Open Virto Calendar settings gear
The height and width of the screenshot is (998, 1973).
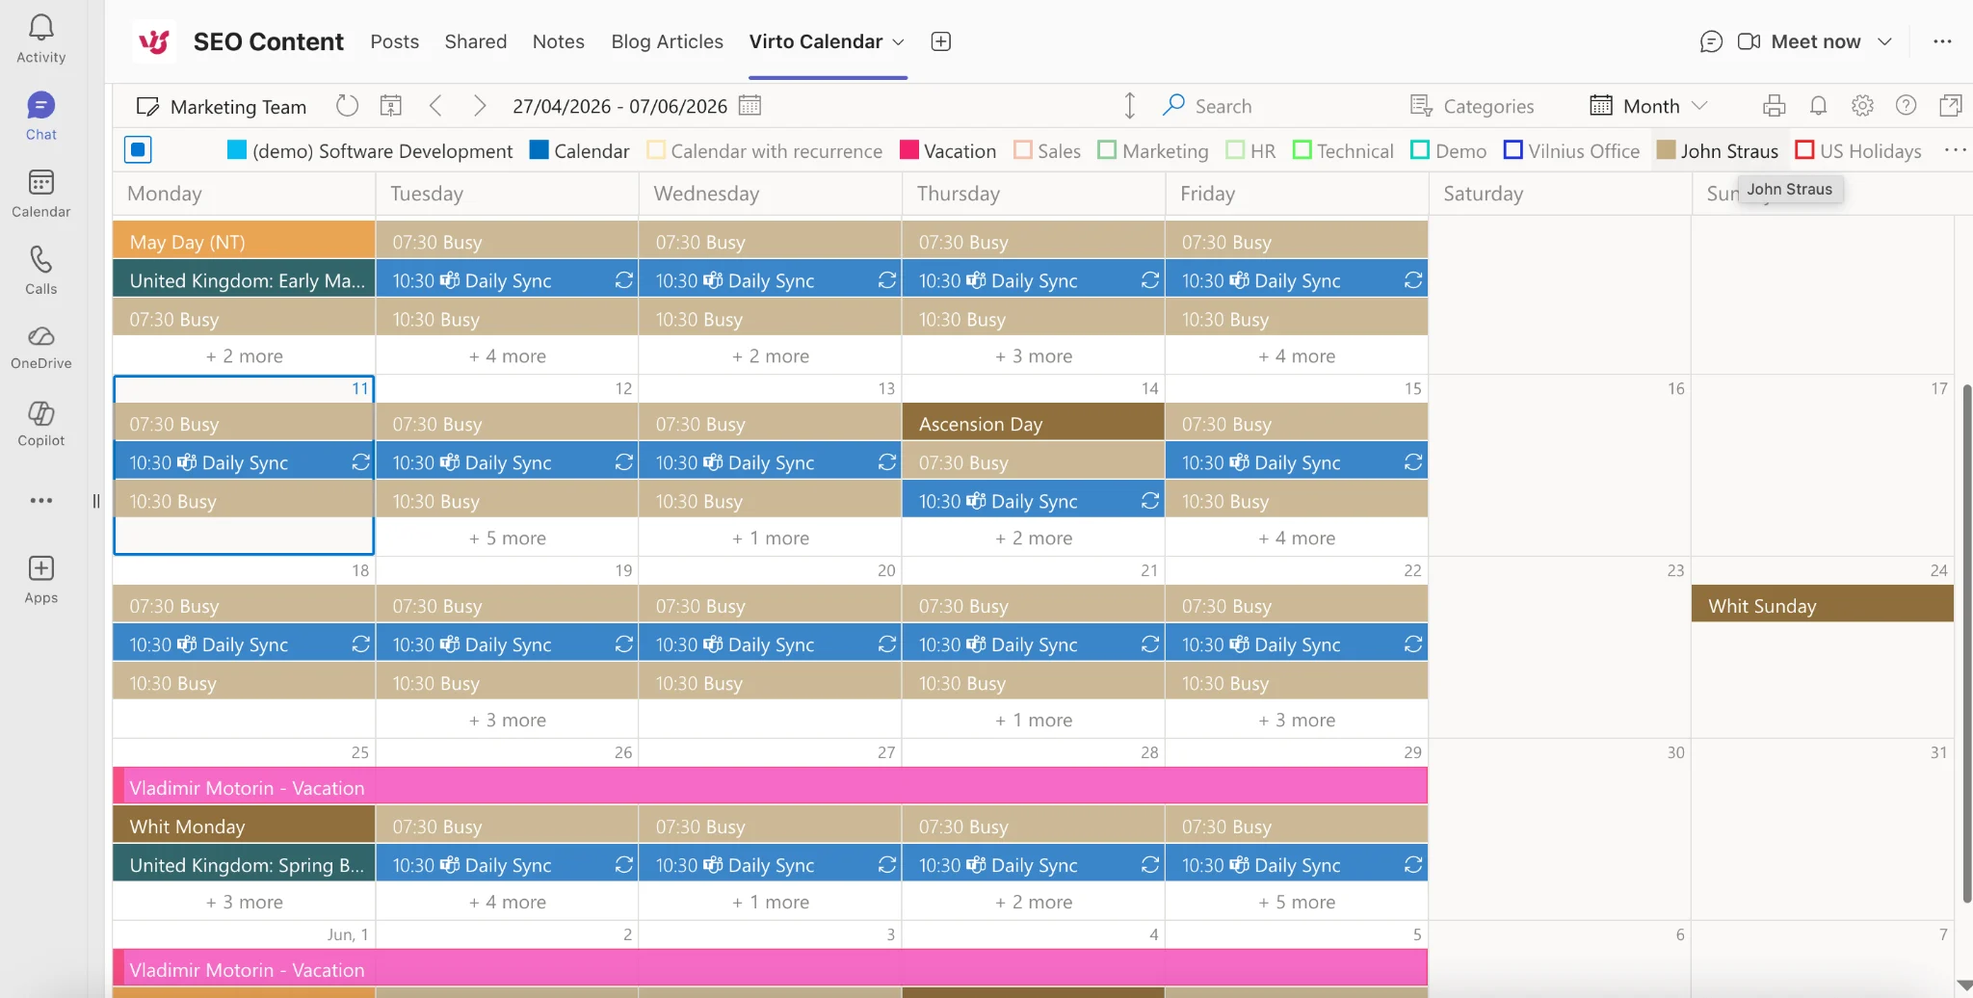pyautogui.click(x=1862, y=106)
